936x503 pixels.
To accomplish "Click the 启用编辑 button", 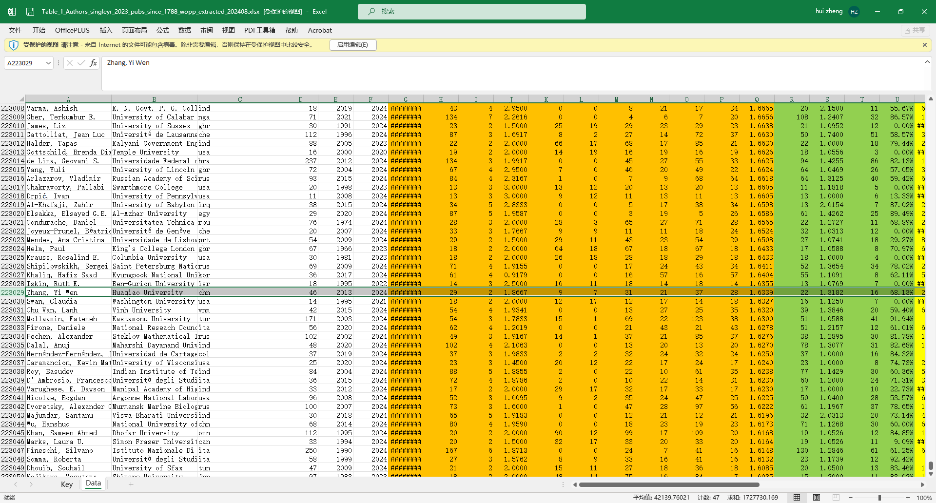I will (x=353, y=45).
